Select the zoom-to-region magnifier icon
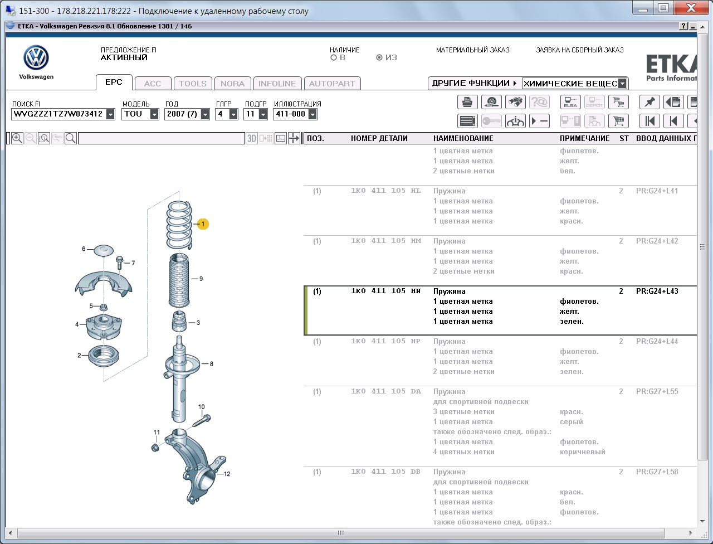This screenshot has height=544, width=713. [x=44, y=138]
